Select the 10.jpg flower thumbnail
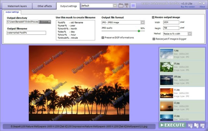Image resolution: width=208 pixels, height=131 pixels. 166,67
